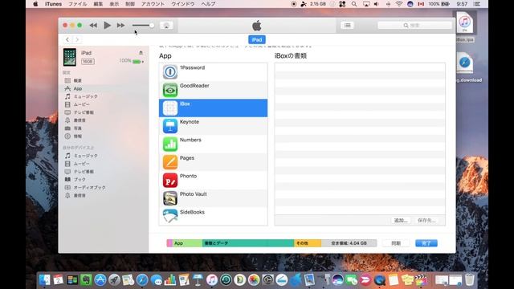Click the iTunes volume slider
Viewport: 514px width, 289px height.
coord(143,25)
